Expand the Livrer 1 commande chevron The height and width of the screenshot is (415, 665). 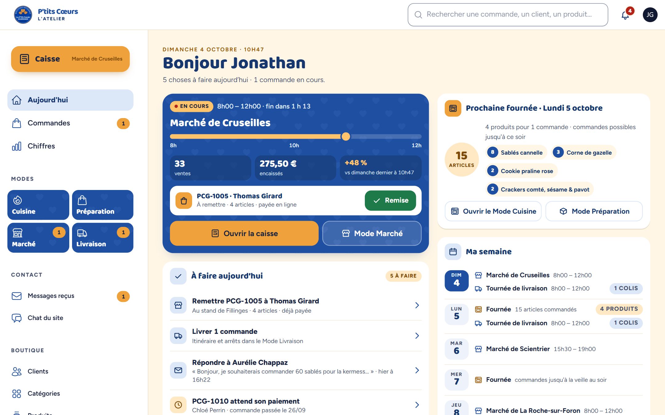(417, 336)
